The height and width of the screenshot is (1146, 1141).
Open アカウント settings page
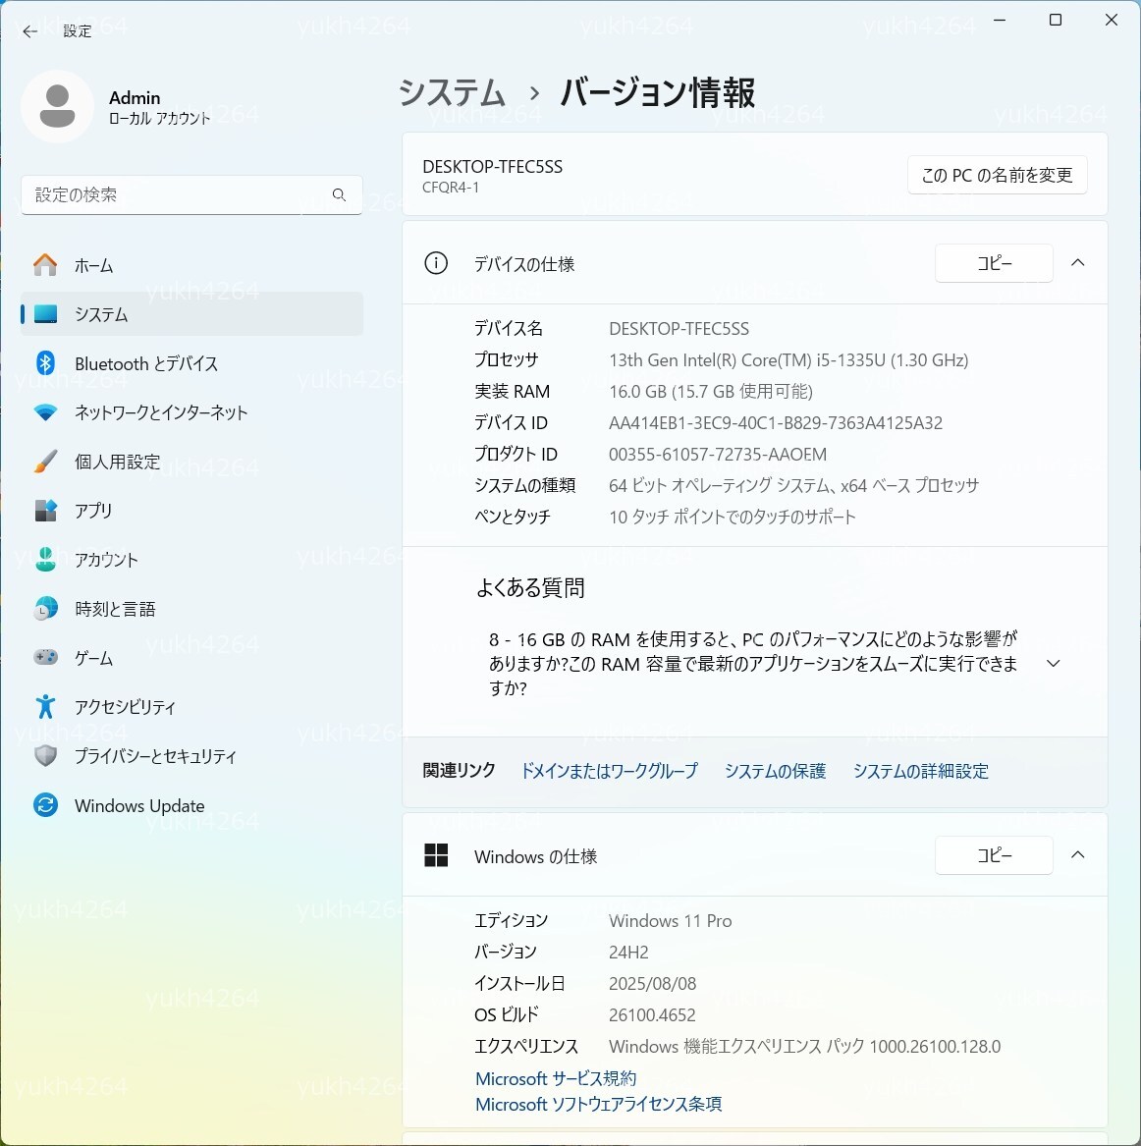(x=191, y=560)
